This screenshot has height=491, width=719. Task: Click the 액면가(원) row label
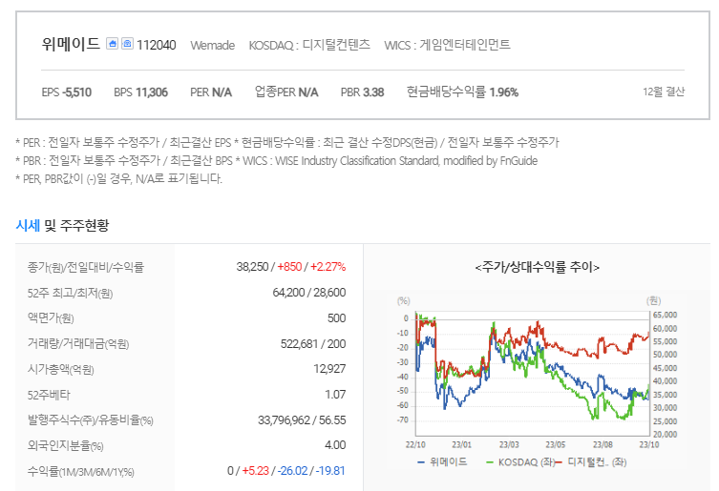tap(51, 318)
